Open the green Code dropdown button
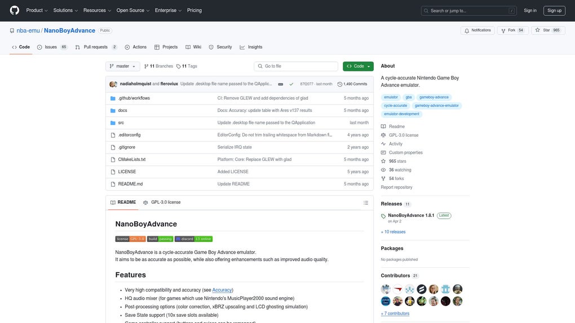 point(359,66)
